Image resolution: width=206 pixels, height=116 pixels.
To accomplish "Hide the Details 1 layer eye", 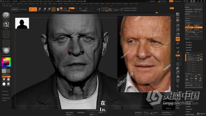I will (202, 57).
